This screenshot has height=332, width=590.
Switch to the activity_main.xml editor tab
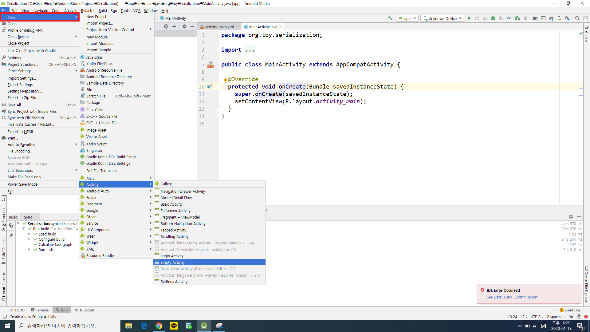tap(219, 27)
